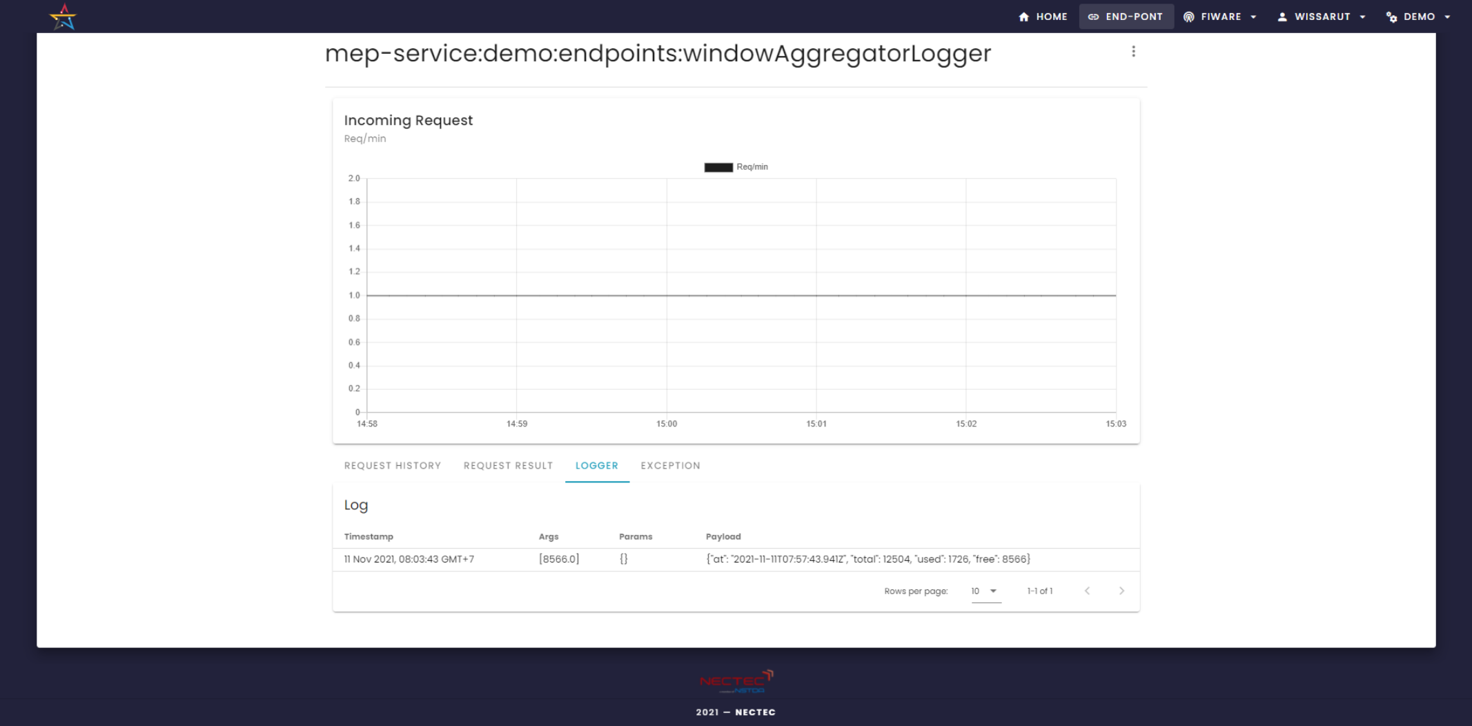Image resolution: width=1472 pixels, height=726 pixels.
Task: Click the Args value [8566.0]
Action: 559,560
